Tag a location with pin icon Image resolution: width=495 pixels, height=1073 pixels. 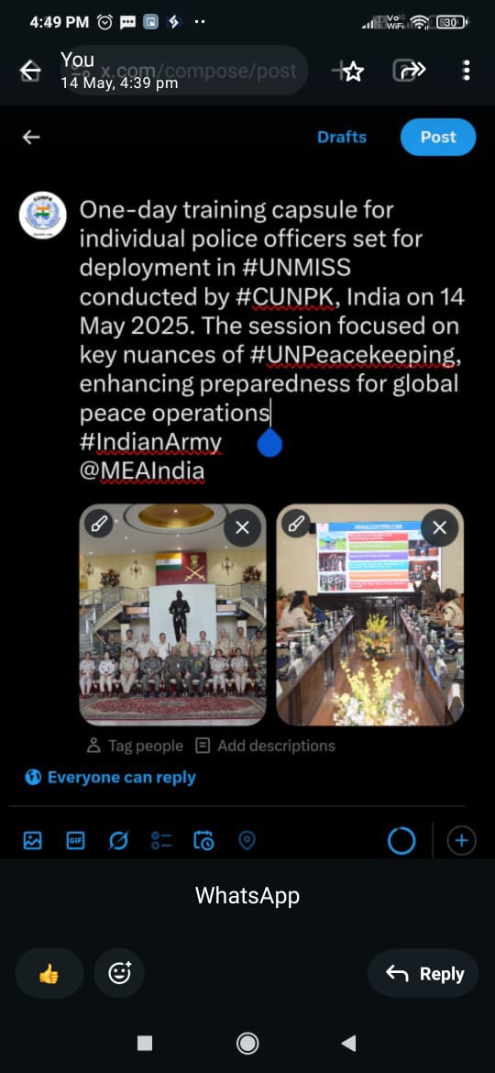247,840
